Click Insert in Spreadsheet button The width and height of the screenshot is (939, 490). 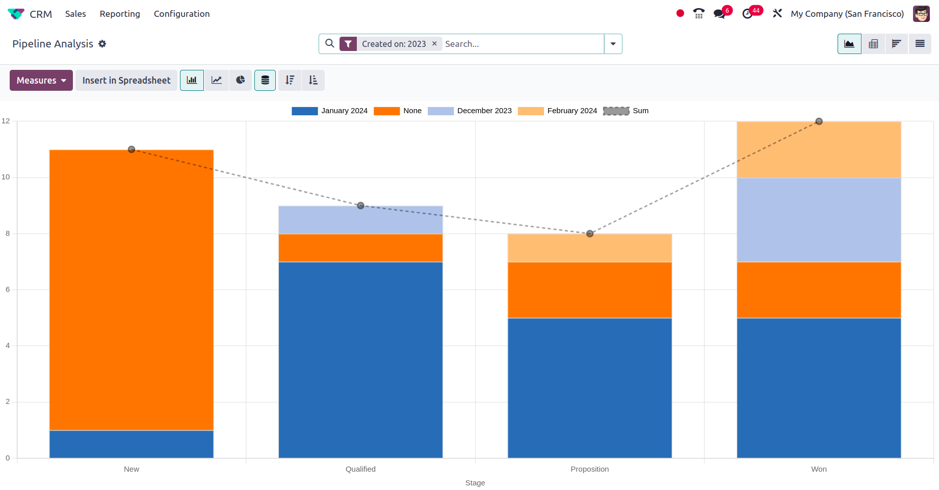126,80
